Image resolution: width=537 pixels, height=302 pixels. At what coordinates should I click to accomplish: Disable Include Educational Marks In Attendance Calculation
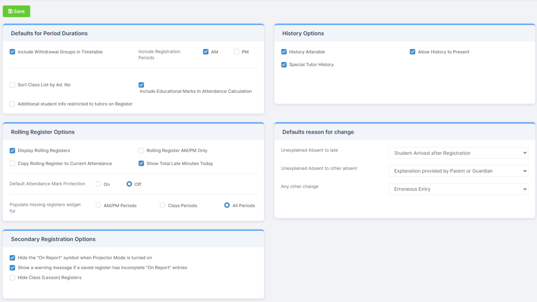point(141,85)
